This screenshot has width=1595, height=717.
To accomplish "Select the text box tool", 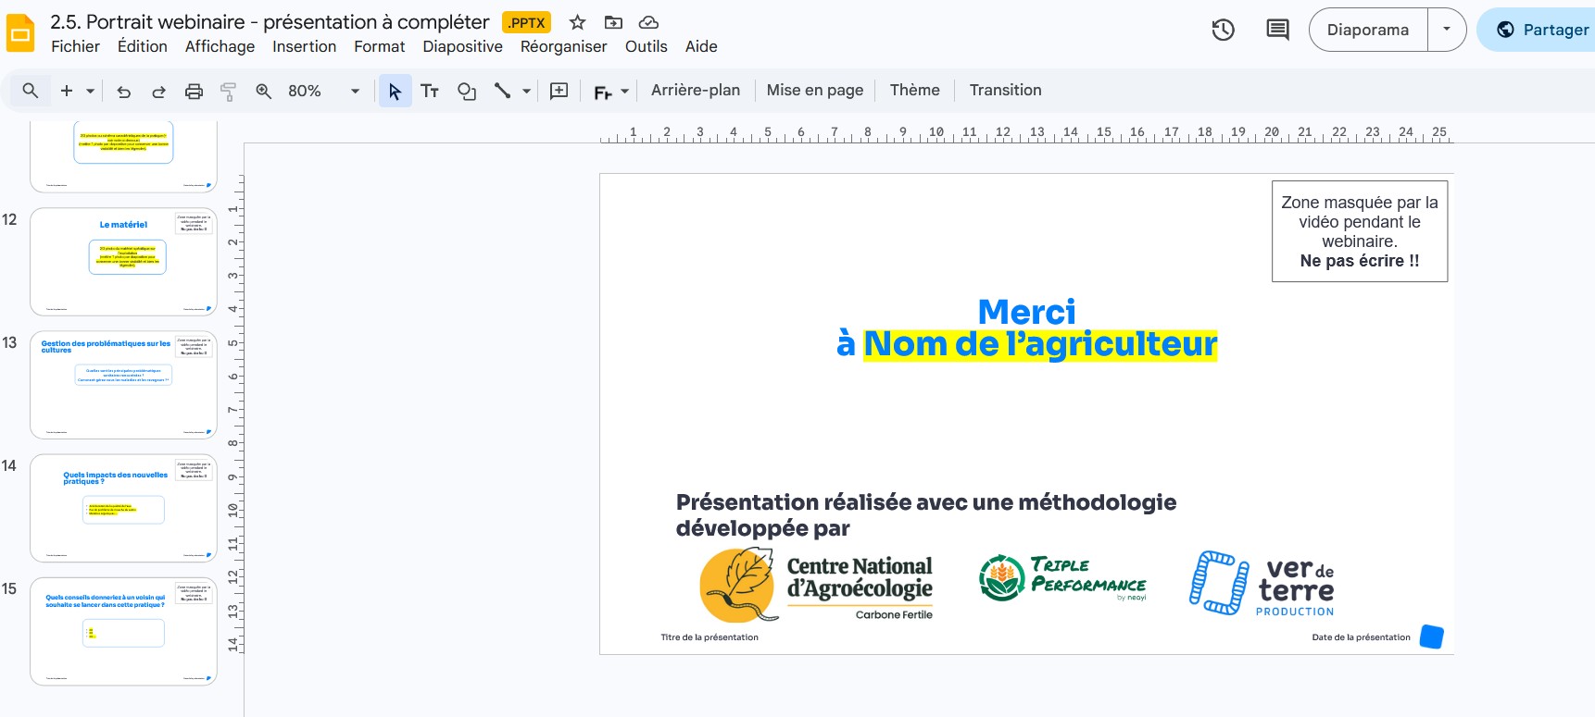I will (430, 91).
